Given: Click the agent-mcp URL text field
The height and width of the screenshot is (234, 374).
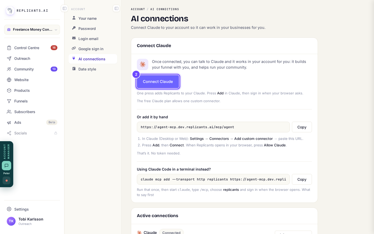Looking at the screenshot, I should point(213,127).
